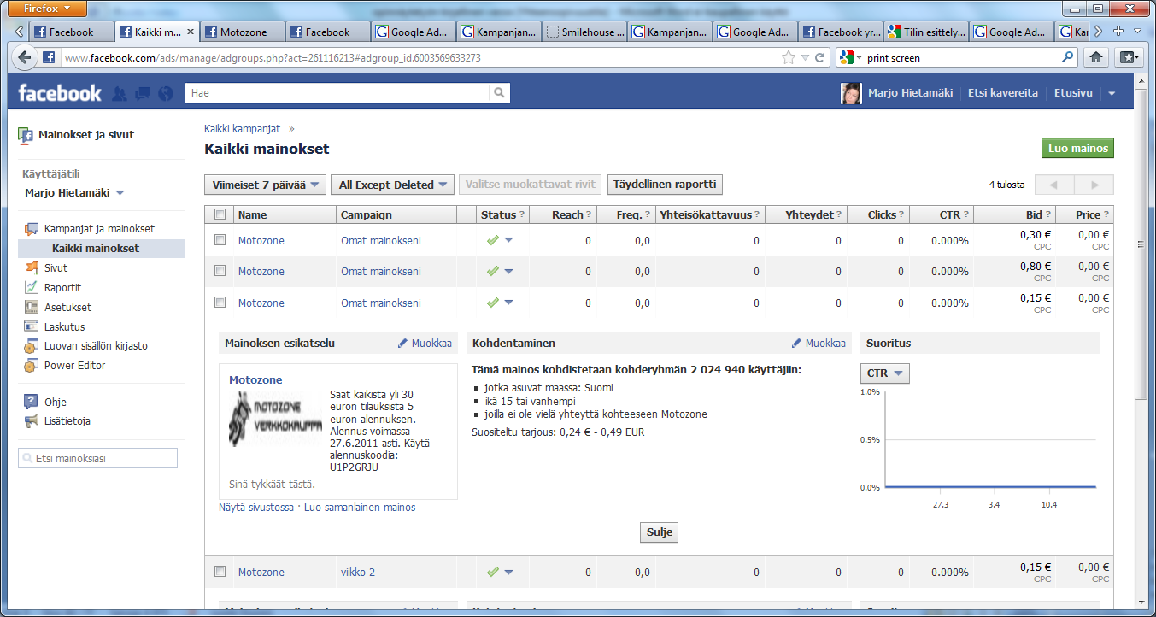This screenshot has width=1156, height=617.
Task: Open Kampanjat ja mainokset in sidebar
Action: point(99,229)
